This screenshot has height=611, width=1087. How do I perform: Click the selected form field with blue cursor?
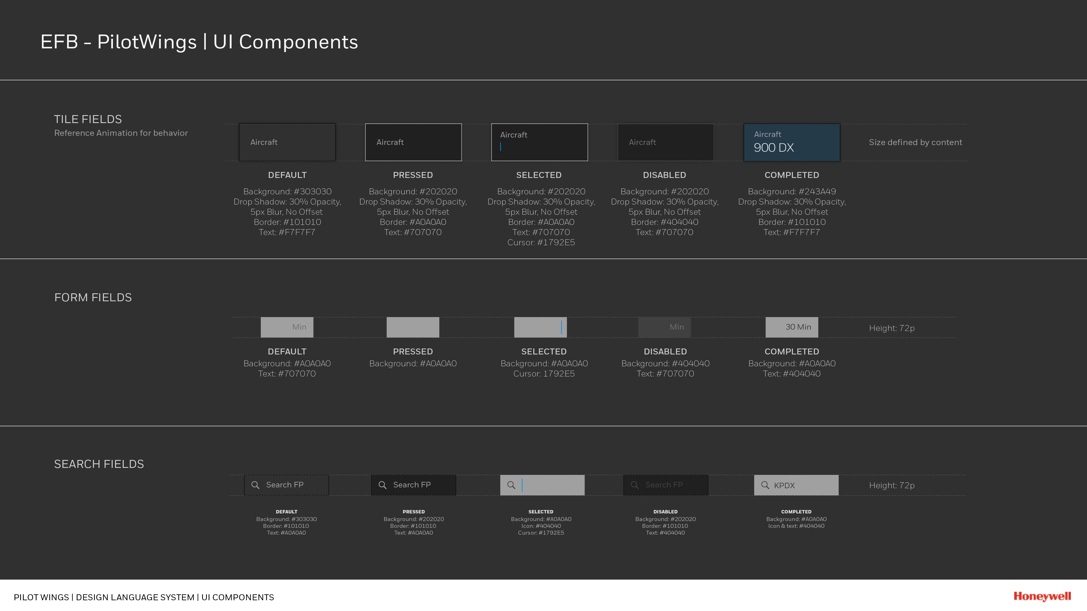tap(540, 327)
